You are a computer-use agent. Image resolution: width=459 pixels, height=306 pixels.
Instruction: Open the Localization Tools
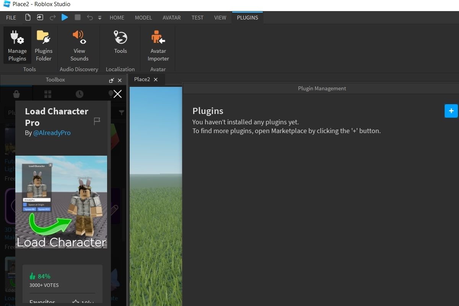click(x=120, y=42)
